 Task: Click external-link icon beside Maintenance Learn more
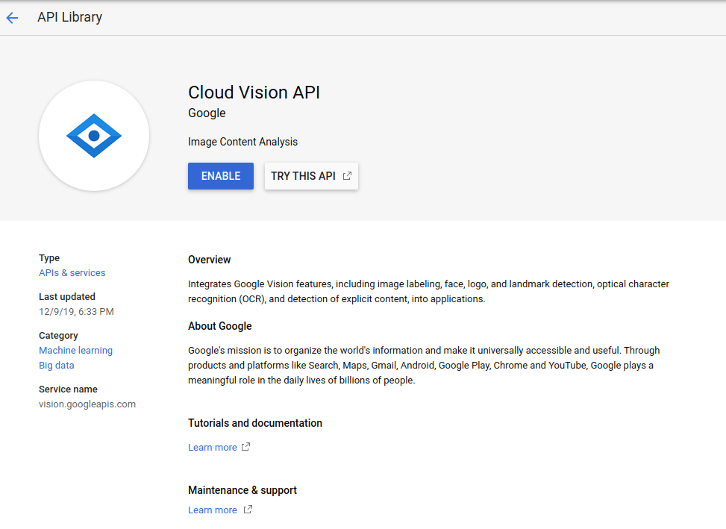(x=248, y=509)
